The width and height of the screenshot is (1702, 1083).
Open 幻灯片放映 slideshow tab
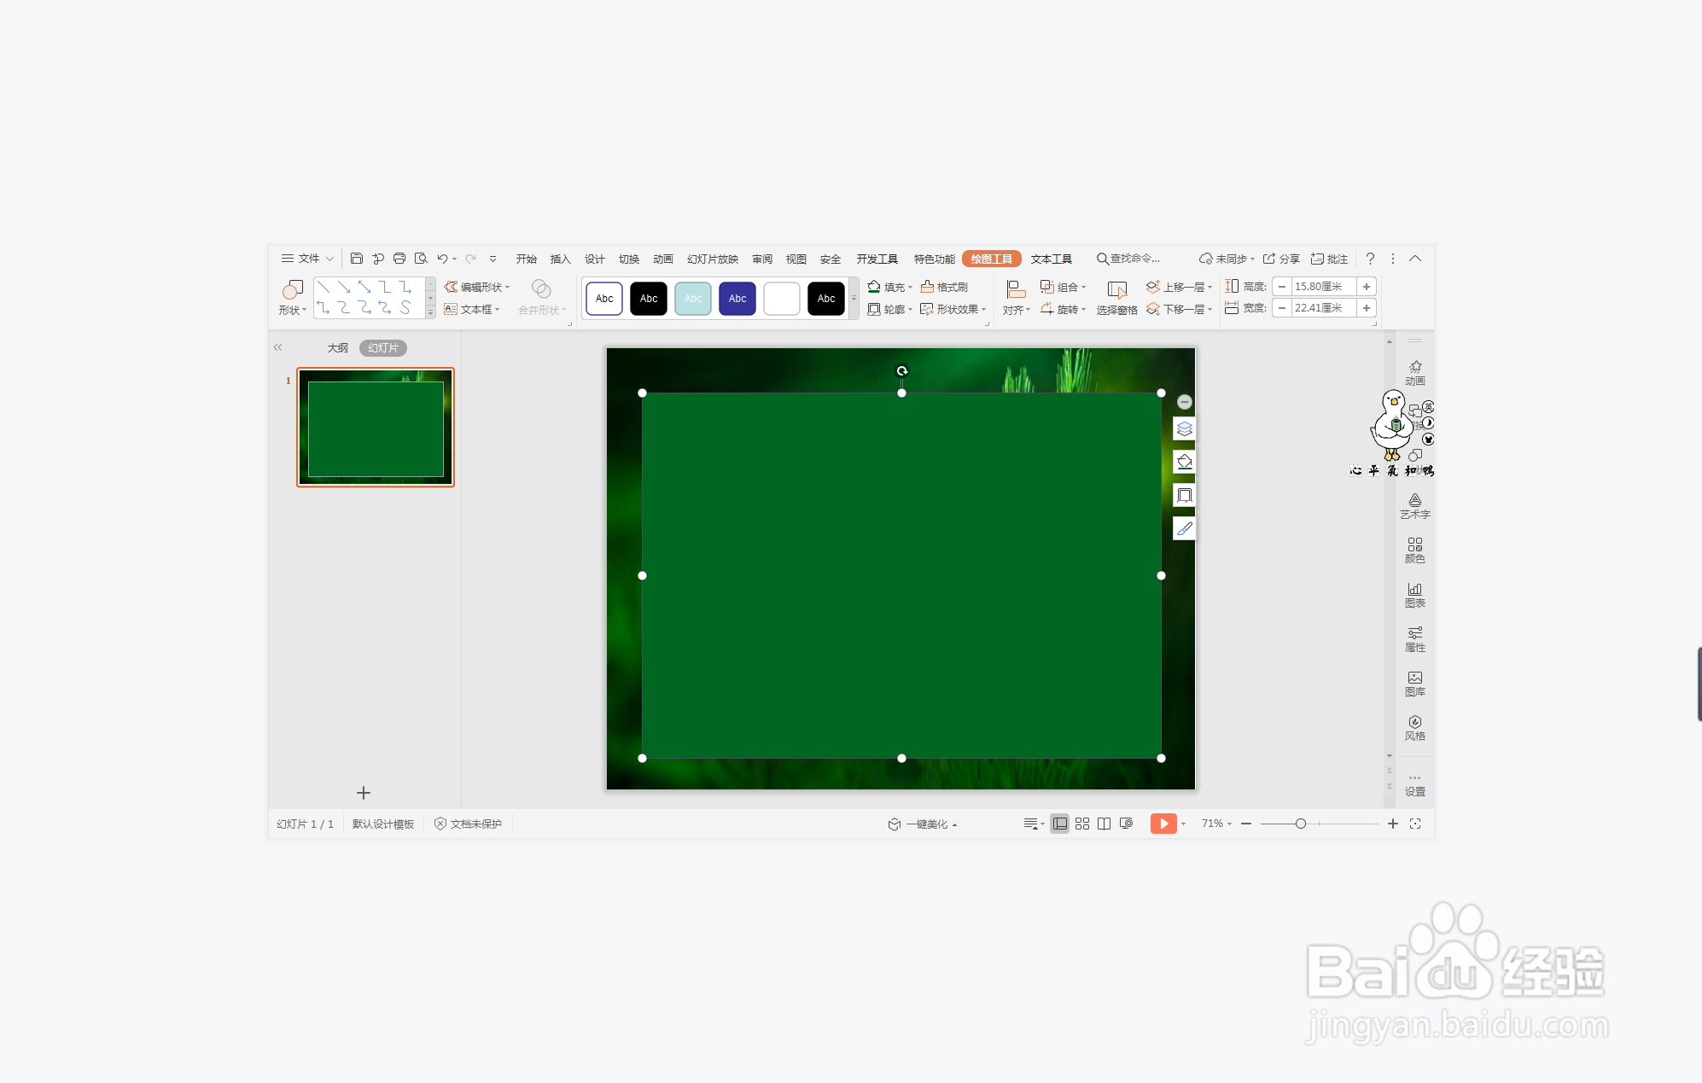tap(712, 259)
